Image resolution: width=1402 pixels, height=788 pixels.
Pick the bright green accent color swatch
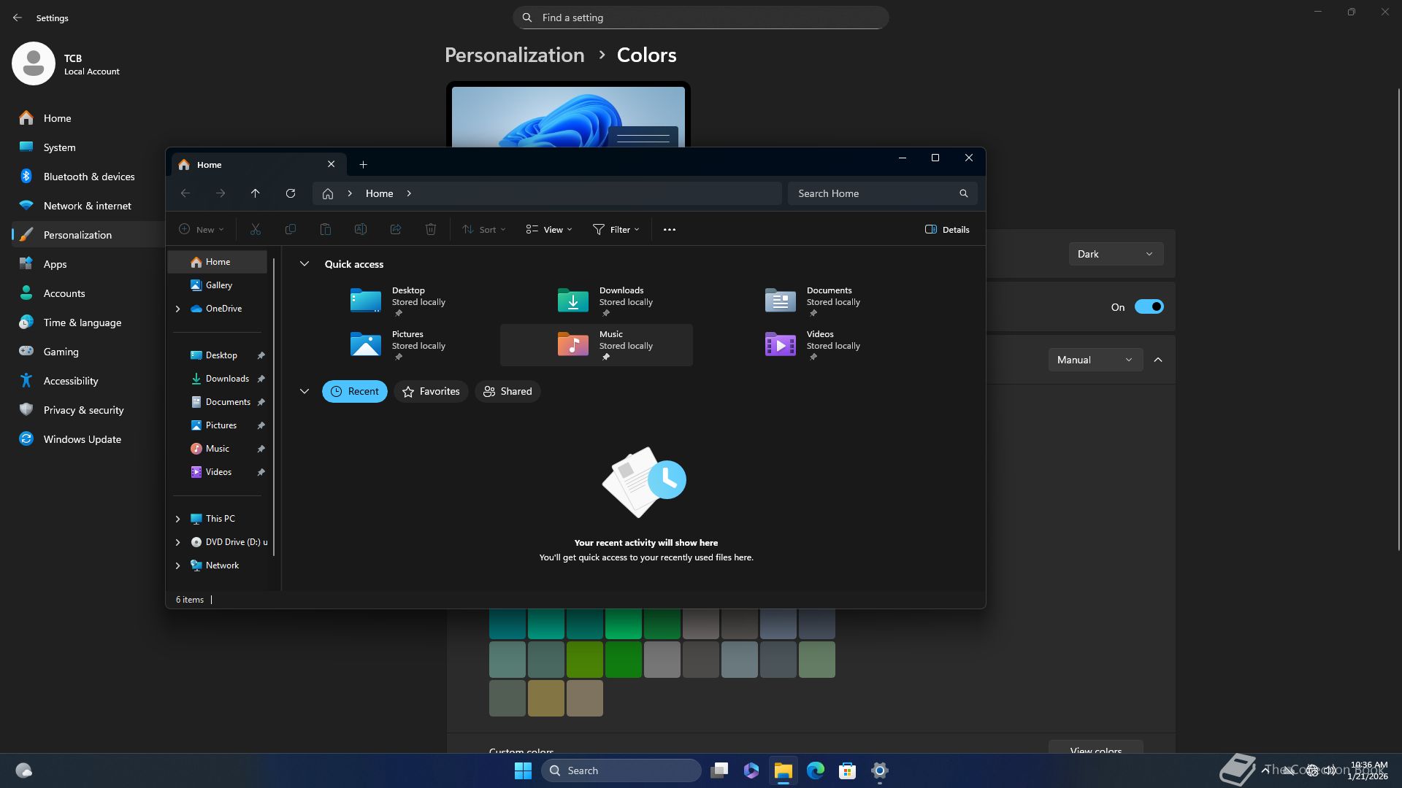pyautogui.click(x=623, y=625)
